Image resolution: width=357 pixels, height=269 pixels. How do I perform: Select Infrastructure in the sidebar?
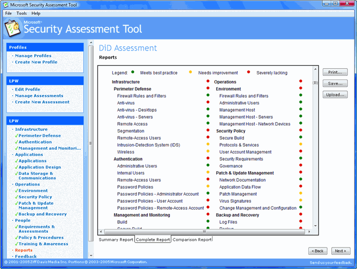pos(31,129)
